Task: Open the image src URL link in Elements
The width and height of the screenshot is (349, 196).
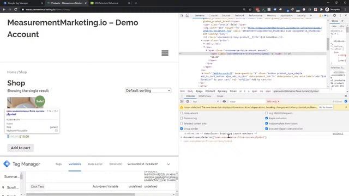Action: [285, 28]
